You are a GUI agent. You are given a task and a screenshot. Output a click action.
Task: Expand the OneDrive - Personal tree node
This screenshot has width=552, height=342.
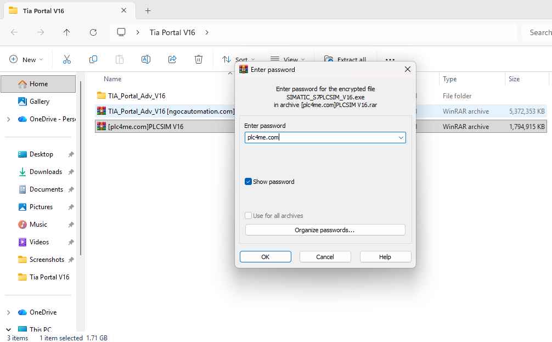click(x=8, y=119)
